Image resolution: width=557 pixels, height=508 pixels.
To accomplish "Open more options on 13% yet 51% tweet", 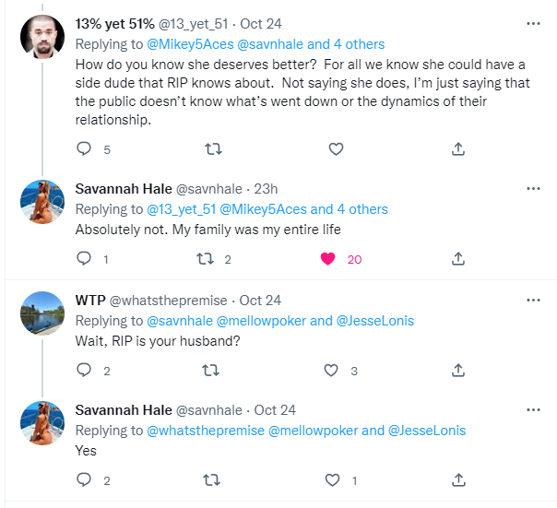I will click(533, 22).
